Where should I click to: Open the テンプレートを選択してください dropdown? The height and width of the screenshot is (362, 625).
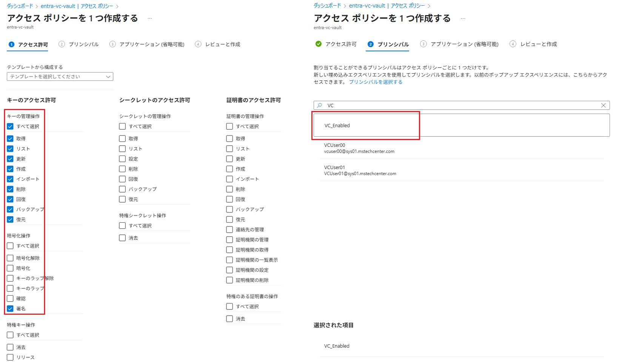(x=60, y=77)
